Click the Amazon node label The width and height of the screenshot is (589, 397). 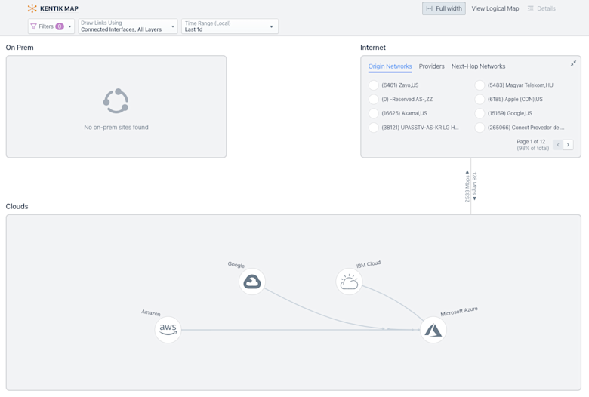click(151, 313)
